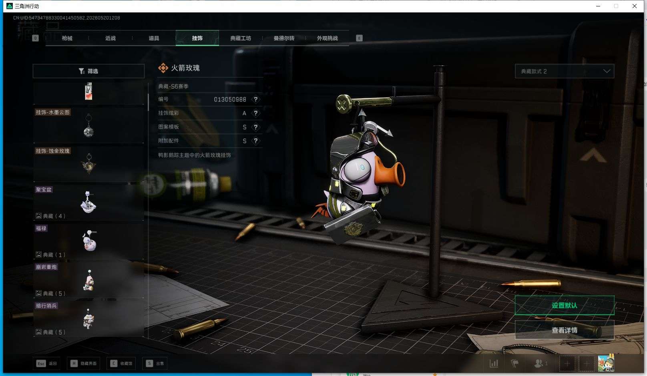Show help for 编号 serial number
The height and width of the screenshot is (376, 647).
point(255,99)
